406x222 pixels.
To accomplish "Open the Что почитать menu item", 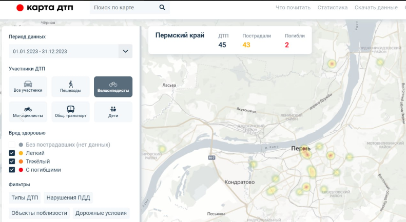I will pyautogui.click(x=293, y=8).
